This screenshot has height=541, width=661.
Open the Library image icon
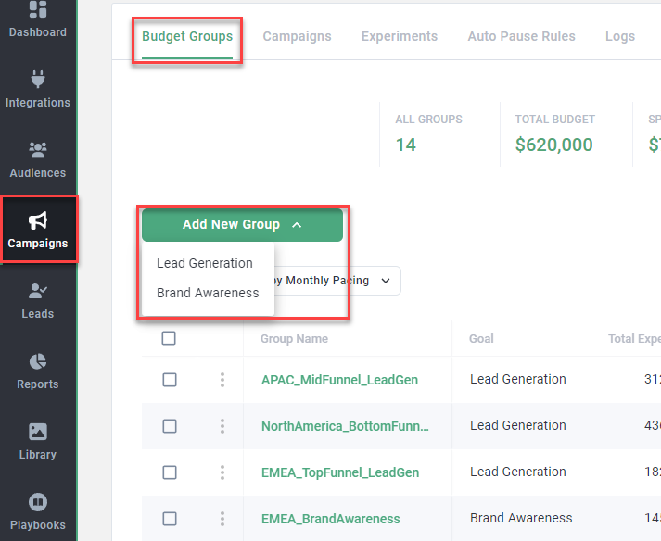[x=38, y=432]
